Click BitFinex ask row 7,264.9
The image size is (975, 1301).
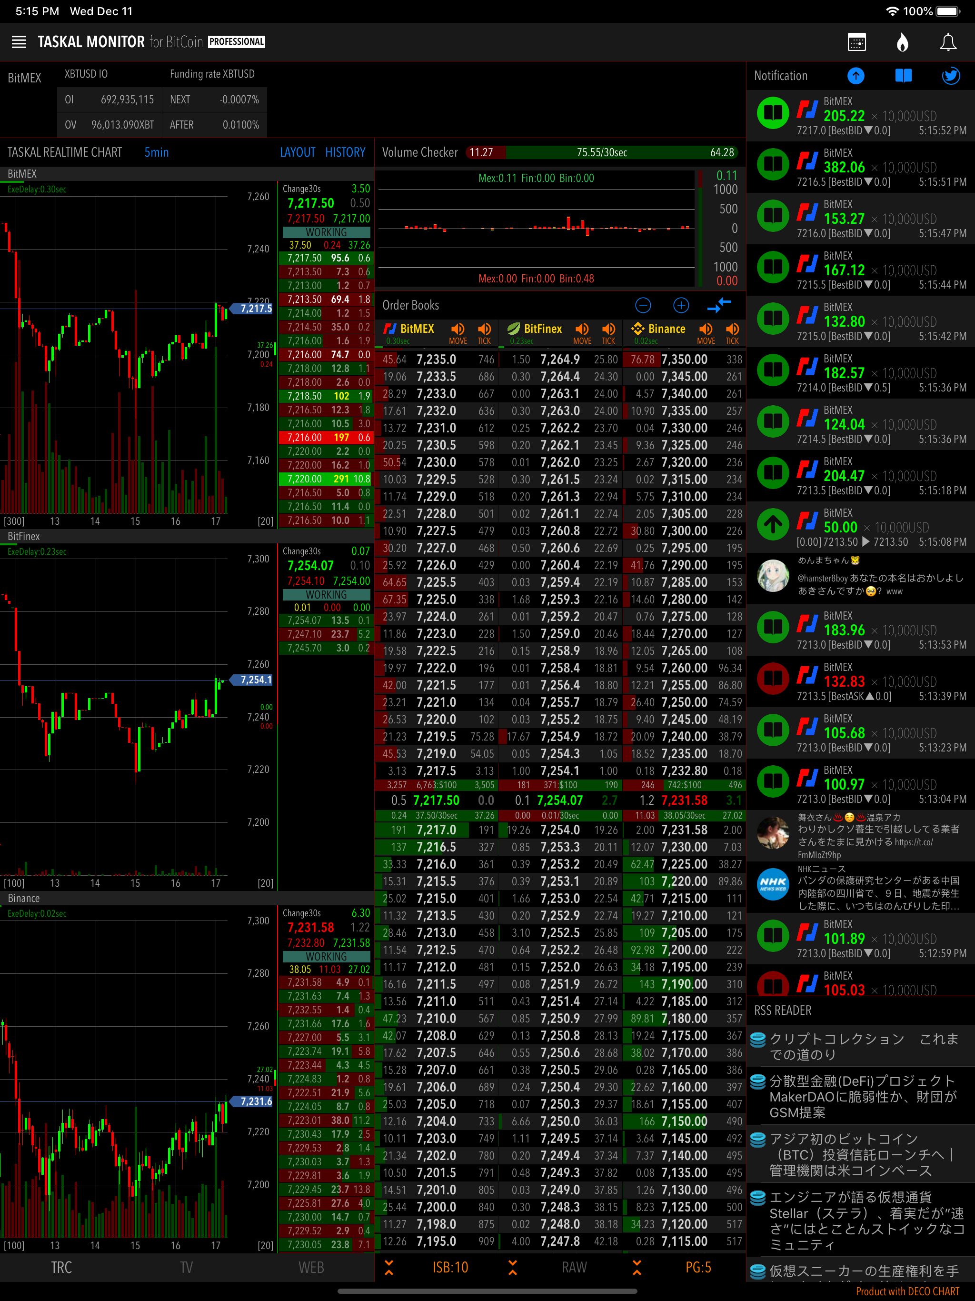(x=561, y=359)
